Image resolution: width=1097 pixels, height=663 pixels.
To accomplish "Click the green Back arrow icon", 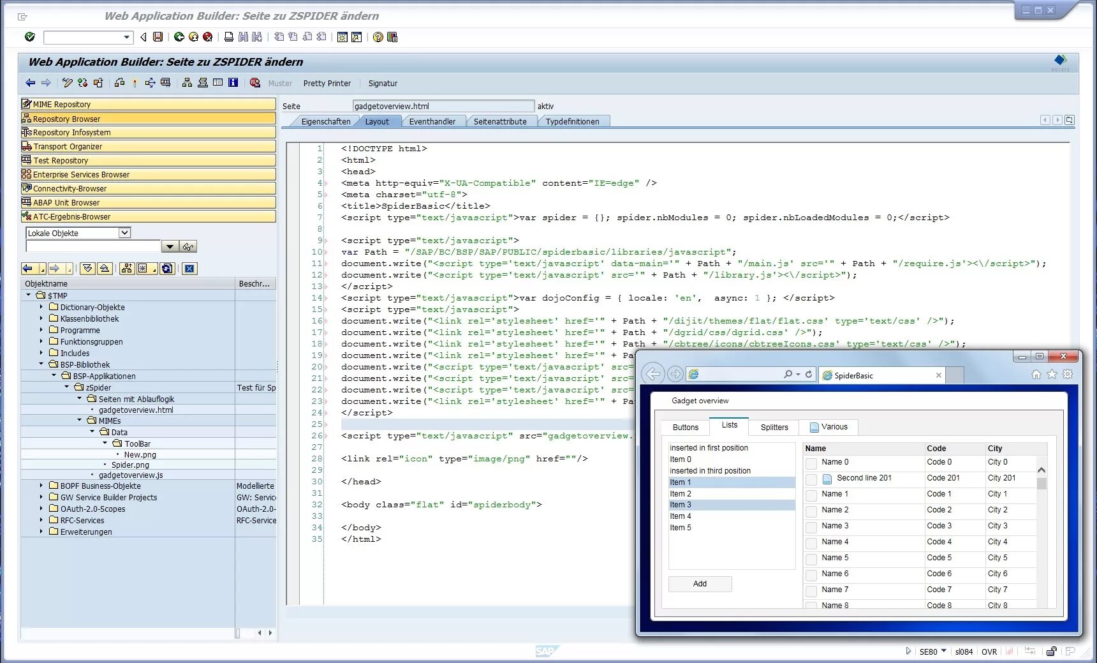I will point(179,37).
